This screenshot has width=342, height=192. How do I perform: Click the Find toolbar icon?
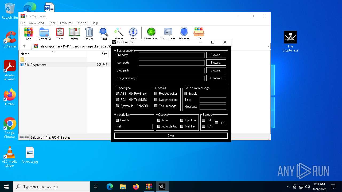(x=104, y=34)
